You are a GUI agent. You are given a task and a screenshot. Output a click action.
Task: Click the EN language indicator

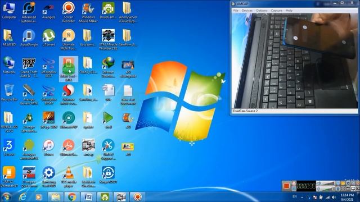point(295,196)
